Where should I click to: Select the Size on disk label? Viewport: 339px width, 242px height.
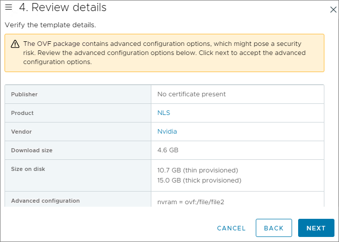28,169
